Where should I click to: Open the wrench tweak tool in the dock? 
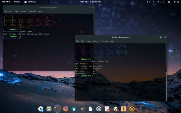[74, 109]
